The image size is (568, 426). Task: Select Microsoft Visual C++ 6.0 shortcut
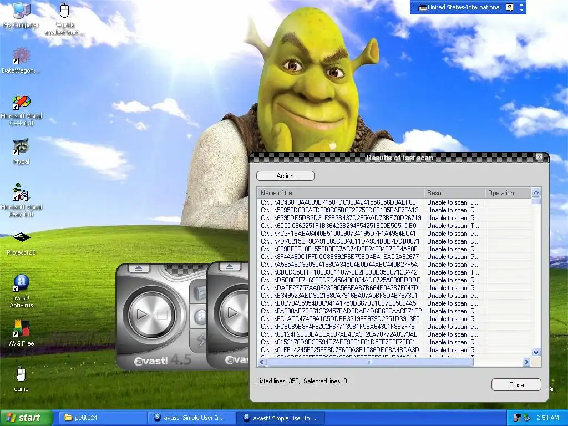click(21, 111)
